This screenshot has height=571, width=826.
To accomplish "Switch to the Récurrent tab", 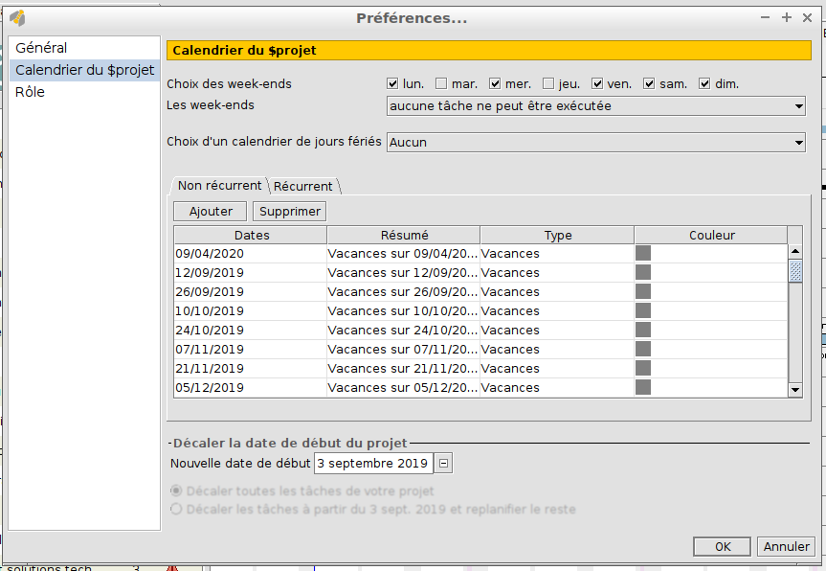I will 303,186.
